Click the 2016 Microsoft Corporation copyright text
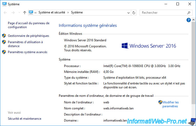196x126 pixels. [85, 48]
